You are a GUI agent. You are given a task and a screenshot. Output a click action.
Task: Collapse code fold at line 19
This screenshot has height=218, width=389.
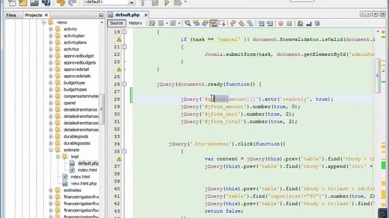point(124,32)
